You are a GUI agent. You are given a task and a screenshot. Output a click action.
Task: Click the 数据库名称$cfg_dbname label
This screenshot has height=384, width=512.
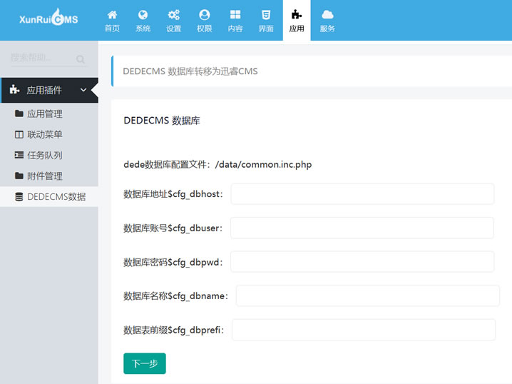click(175, 296)
